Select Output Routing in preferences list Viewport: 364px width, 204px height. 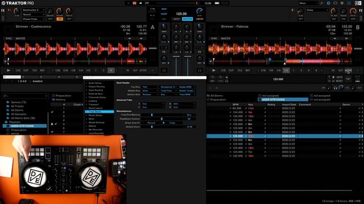(x=97, y=87)
